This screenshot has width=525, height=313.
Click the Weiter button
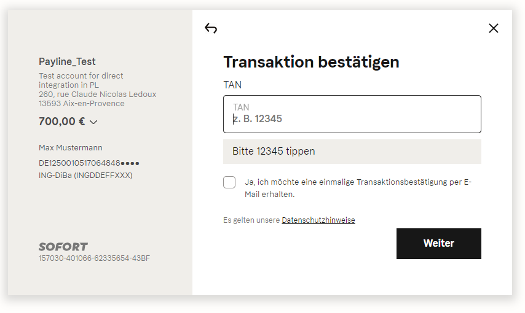pos(438,244)
